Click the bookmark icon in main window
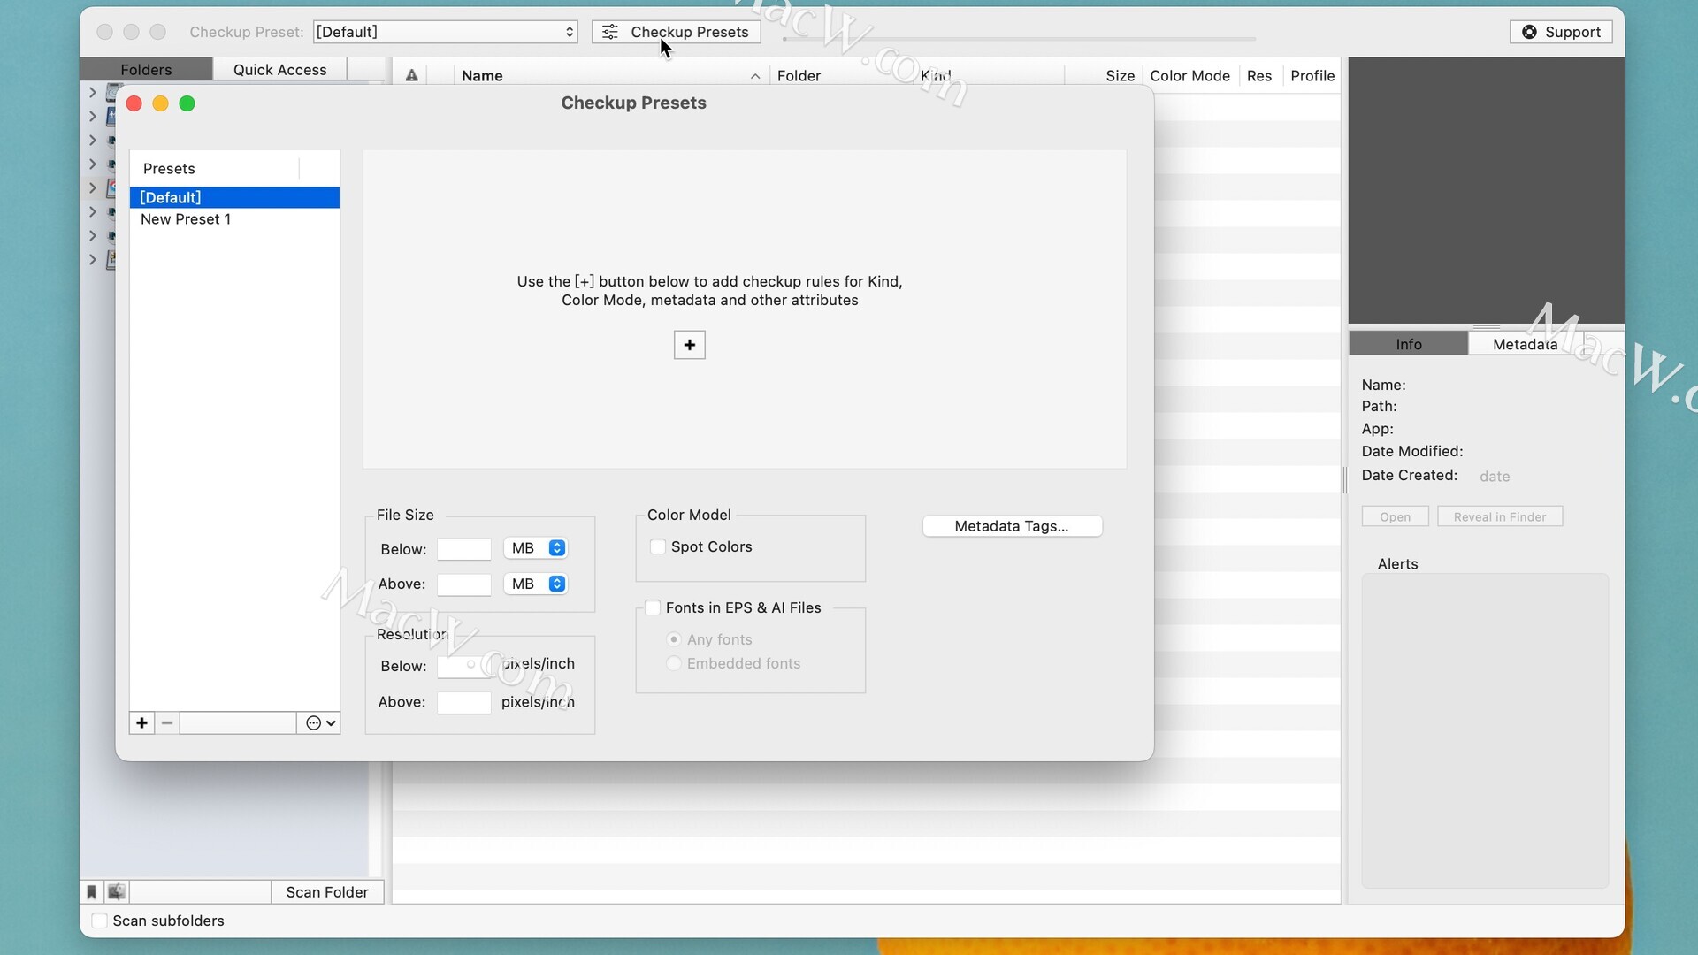 pyautogui.click(x=91, y=892)
